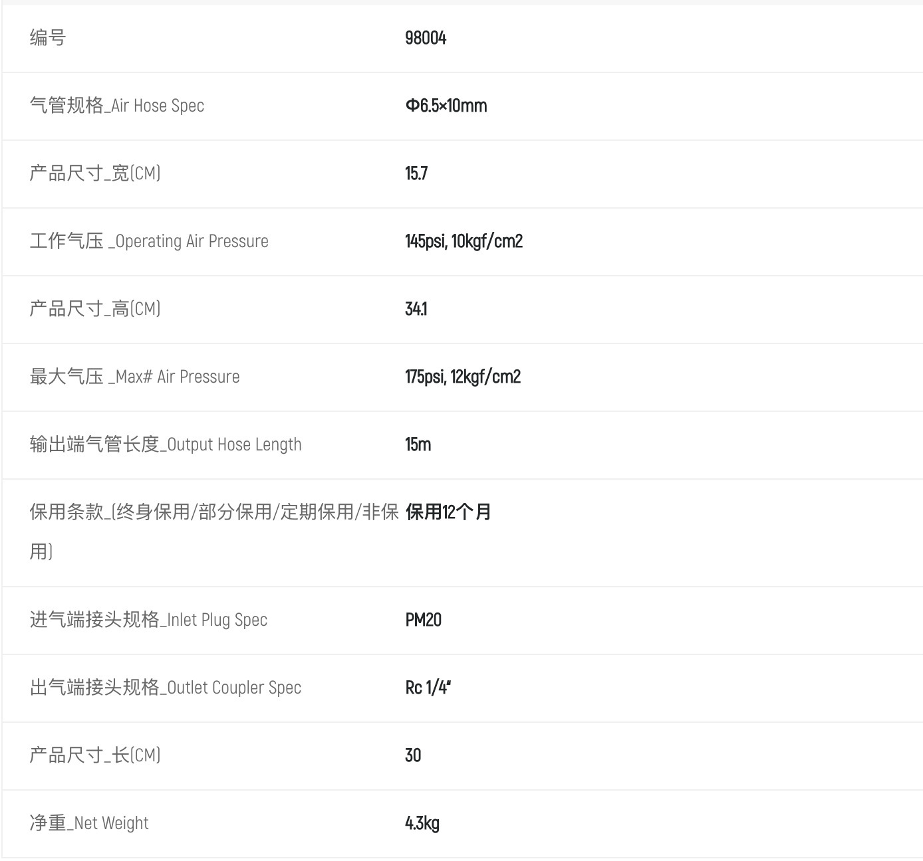Select the Max# Air Pressure label
This screenshot has height=861, width=923.
(x=135, y=377)
